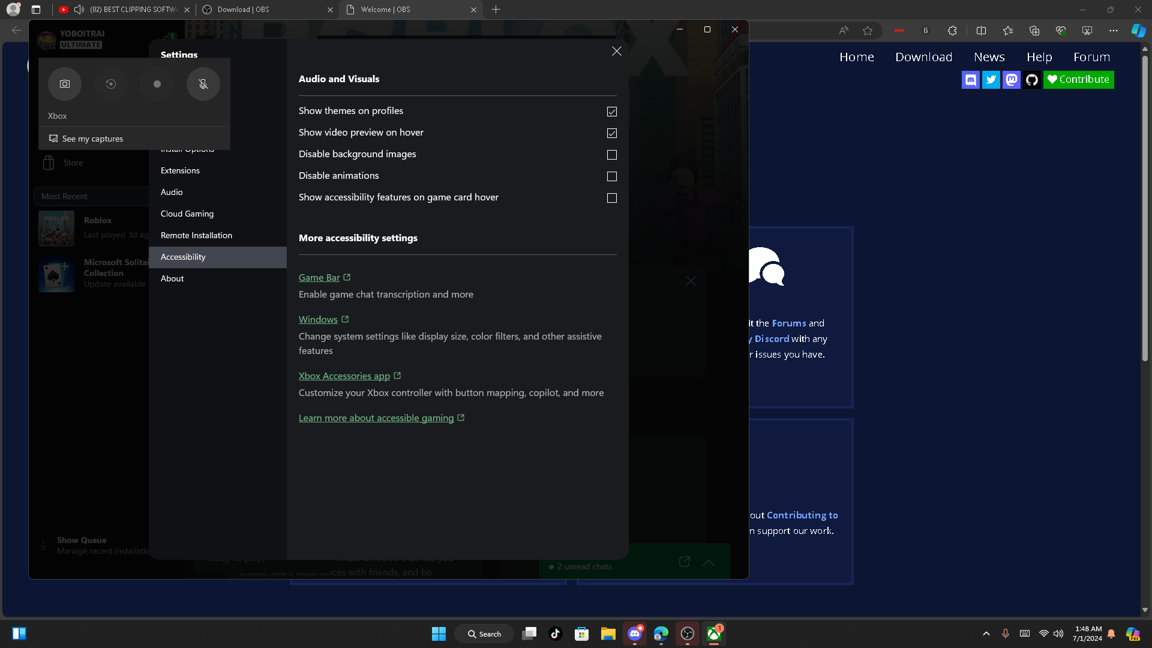Open the Edge Extensions puzzle icon

952,31
